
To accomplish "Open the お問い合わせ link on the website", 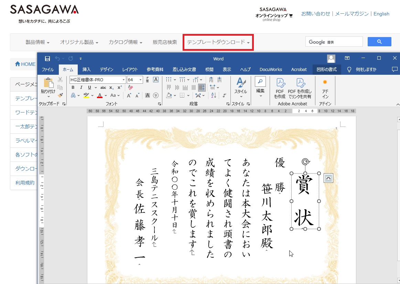I will click(315, 14).
